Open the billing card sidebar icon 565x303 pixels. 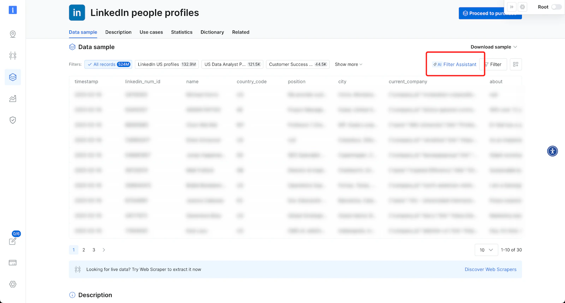point(13,263)
